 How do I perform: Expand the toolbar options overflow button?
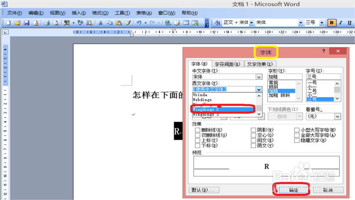coord(207,23)
